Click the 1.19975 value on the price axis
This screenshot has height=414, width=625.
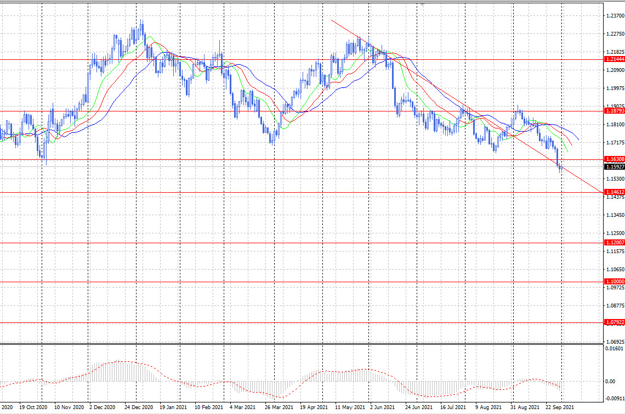coord(615,88)
